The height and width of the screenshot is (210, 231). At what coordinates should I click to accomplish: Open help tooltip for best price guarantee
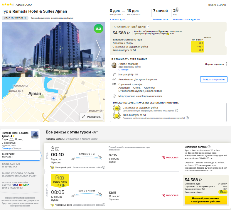pos(148,27)
